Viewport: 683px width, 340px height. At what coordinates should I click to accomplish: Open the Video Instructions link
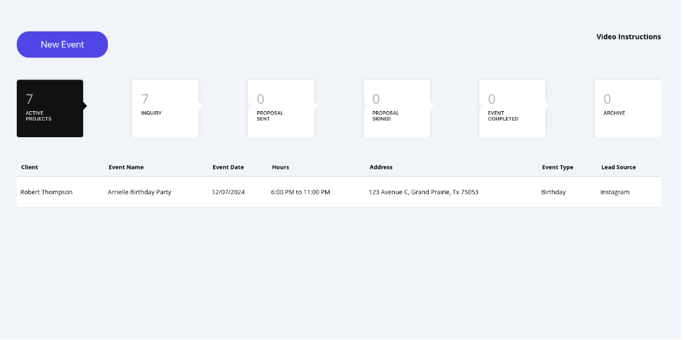(x=628, y=37)
